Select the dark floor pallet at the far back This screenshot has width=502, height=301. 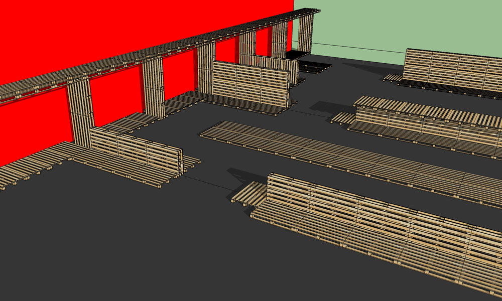(x=314, y=67)
